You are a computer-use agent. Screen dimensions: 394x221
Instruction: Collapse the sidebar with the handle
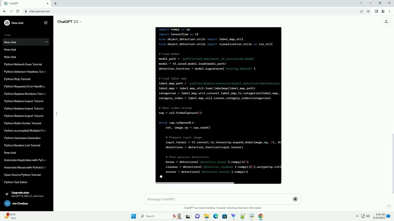click(56, 114)
